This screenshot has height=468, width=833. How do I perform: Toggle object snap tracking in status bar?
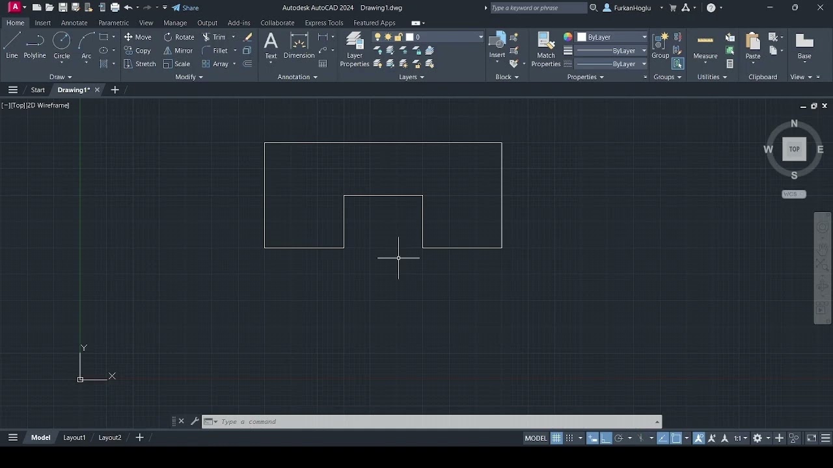tap(662, 438)
